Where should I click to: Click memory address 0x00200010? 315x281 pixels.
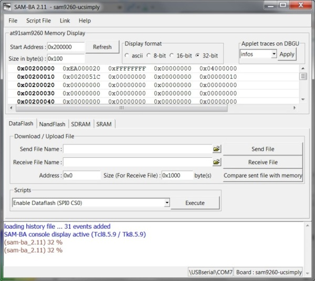[36, 77]
